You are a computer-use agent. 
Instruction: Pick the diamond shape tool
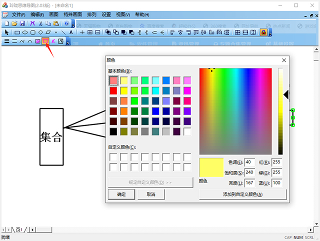click(x=40, y=32)
